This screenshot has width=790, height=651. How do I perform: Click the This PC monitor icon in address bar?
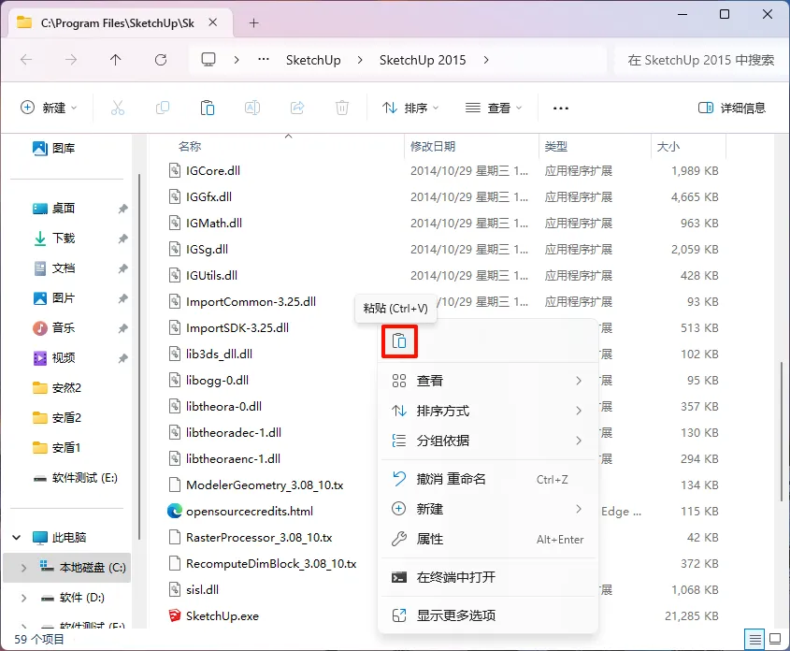tap(208, 60)
